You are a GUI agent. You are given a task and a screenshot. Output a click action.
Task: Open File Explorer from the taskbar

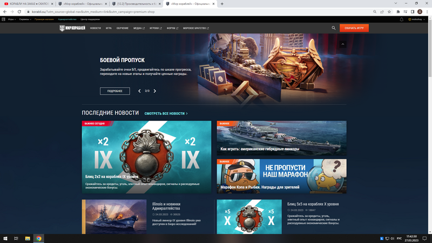[x=28, y=238]
